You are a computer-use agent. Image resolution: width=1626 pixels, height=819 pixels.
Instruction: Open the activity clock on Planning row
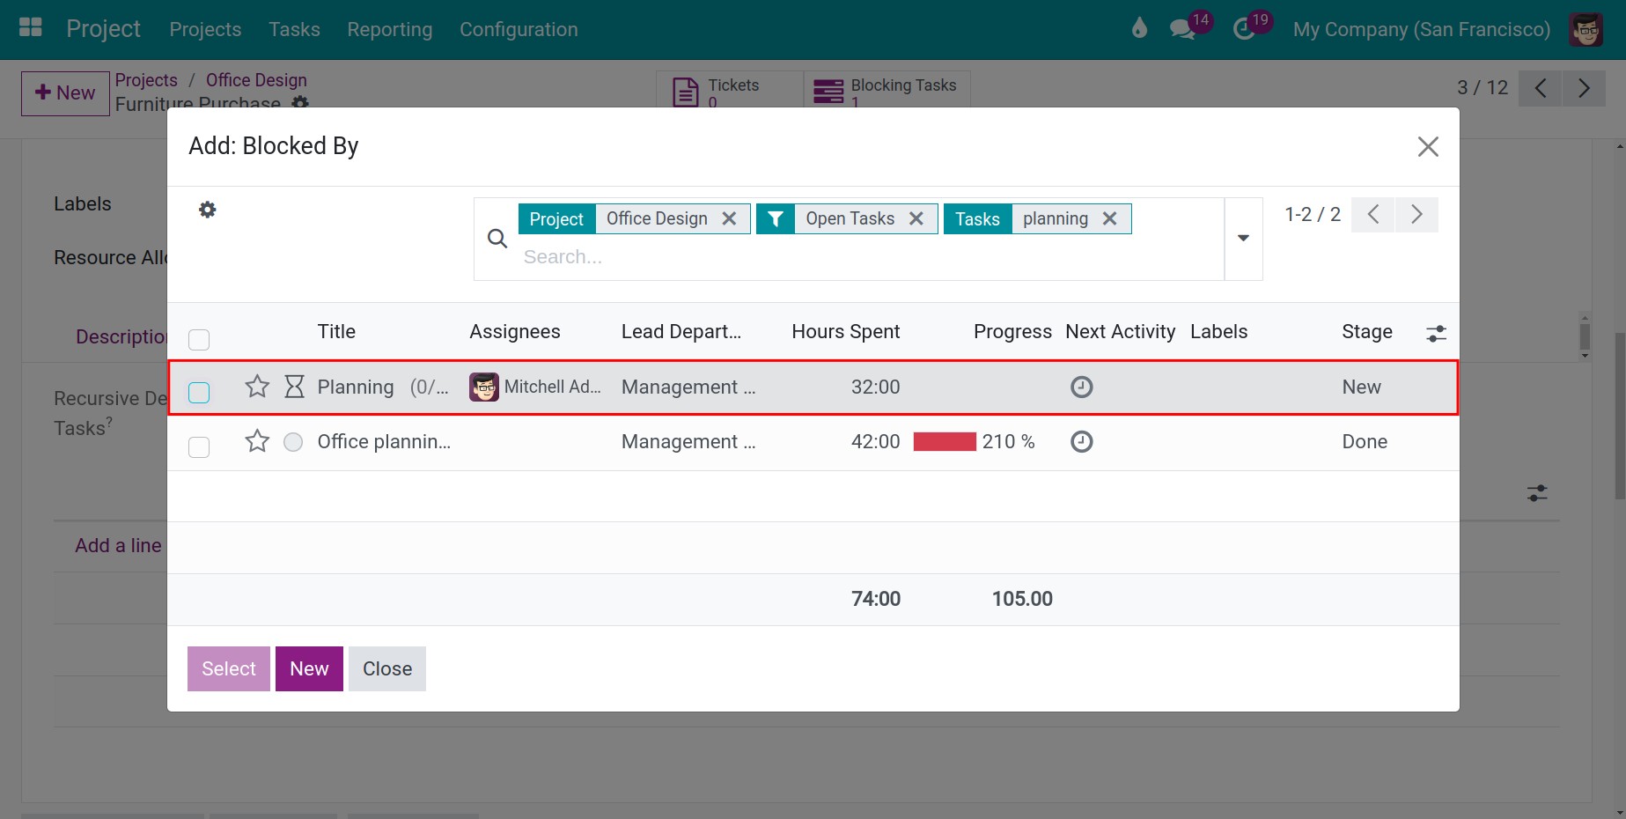[x=1081, y=387]
